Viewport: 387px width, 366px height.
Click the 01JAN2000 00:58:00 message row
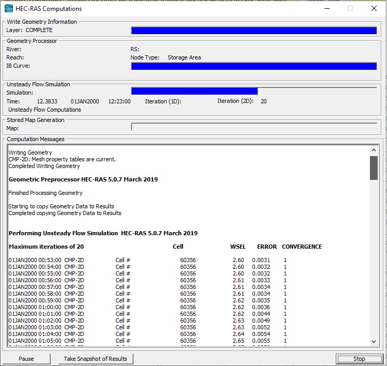tap(147, 294)
